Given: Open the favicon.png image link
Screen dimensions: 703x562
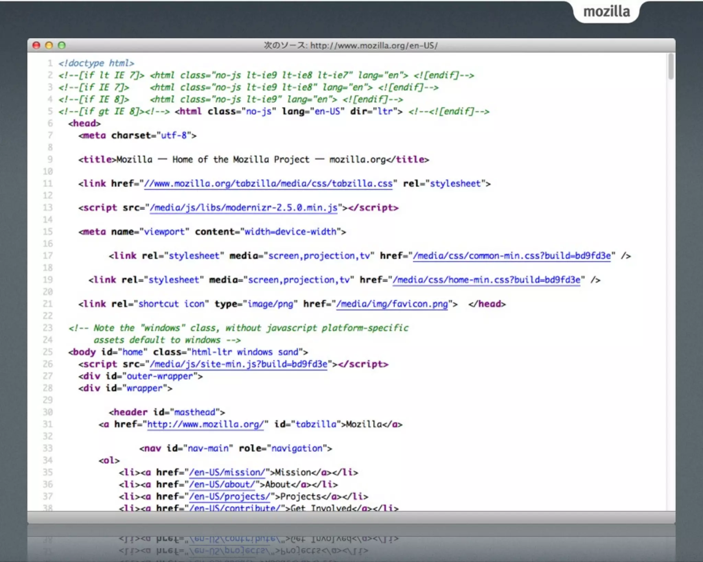Looking at the screenshot, I should [x=392, y=304].
